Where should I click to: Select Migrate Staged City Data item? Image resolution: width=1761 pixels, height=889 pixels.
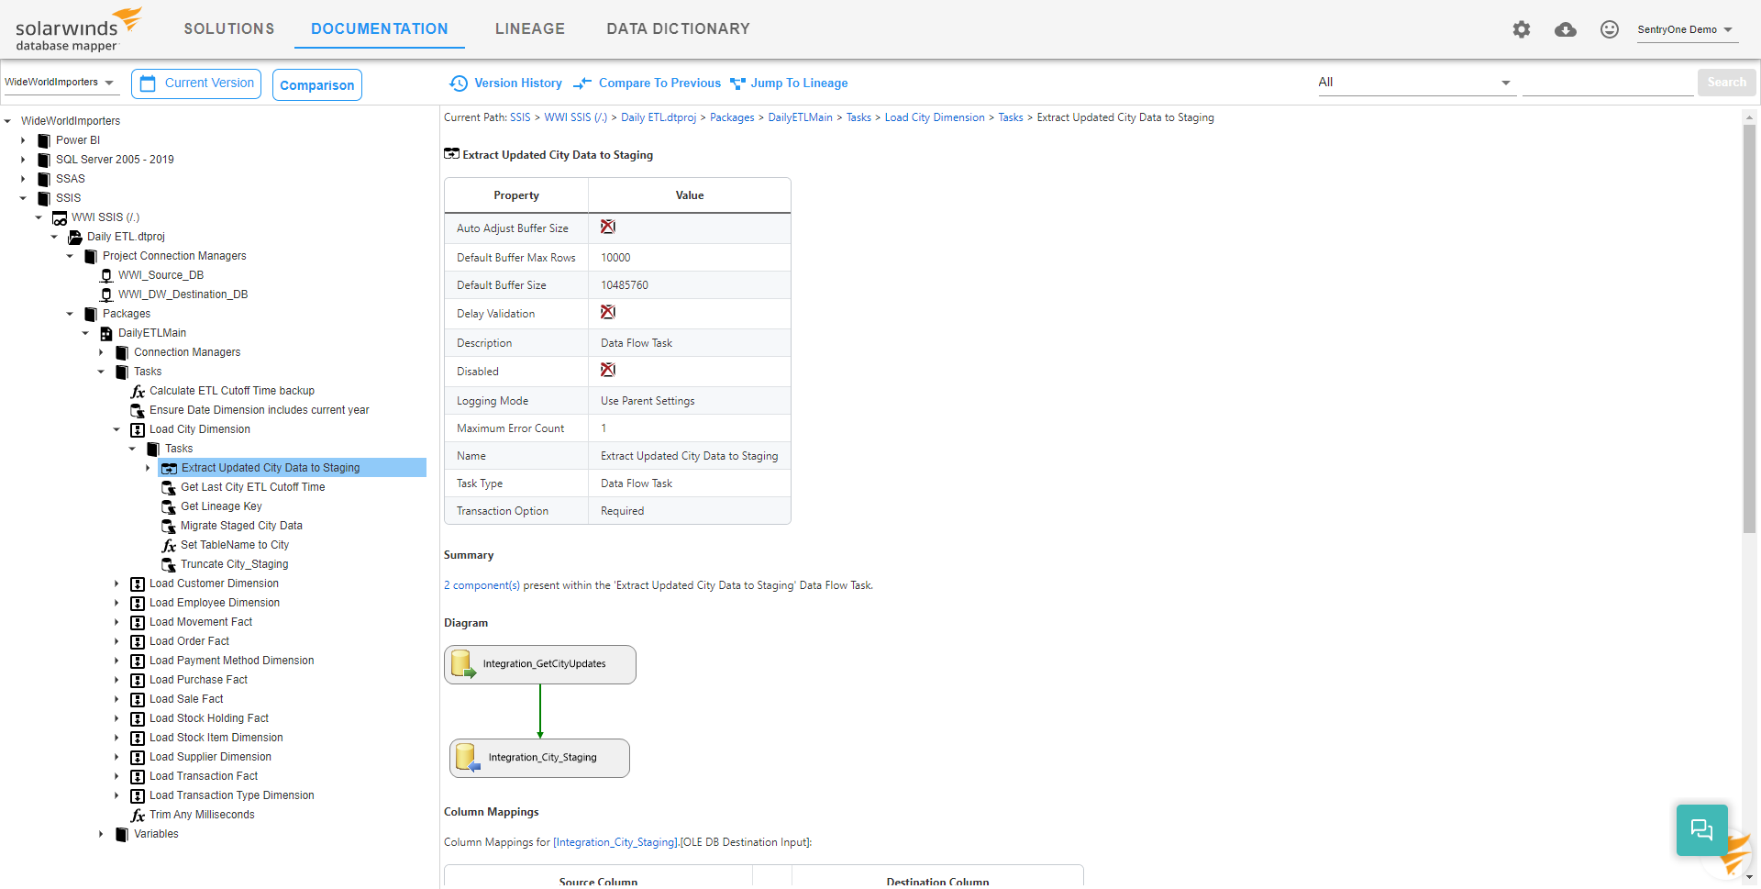point(241,526)
